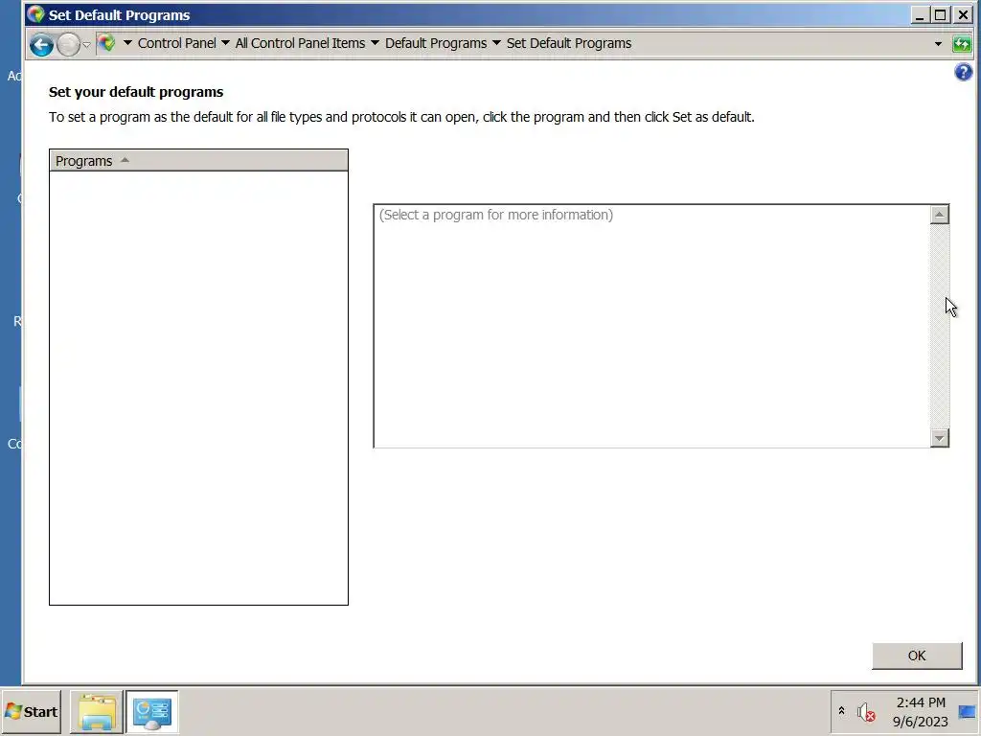Confirm with the OK button
Screen dimensions: 981x736
click(917, 655)
